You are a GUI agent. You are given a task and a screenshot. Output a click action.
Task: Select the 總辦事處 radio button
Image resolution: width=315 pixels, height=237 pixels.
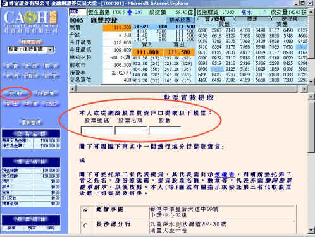85,210
